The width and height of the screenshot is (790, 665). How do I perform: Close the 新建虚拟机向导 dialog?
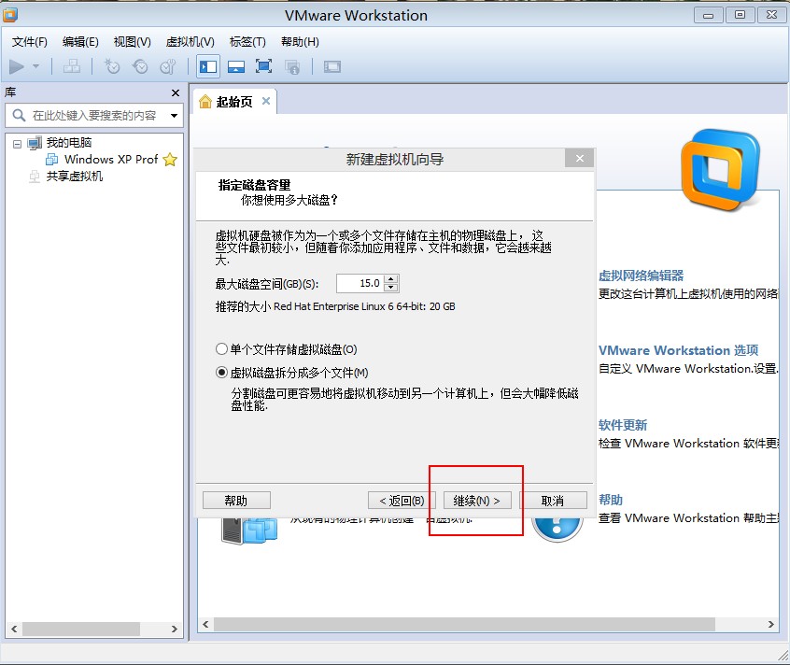pyautogui.click(x=579, y=159)
